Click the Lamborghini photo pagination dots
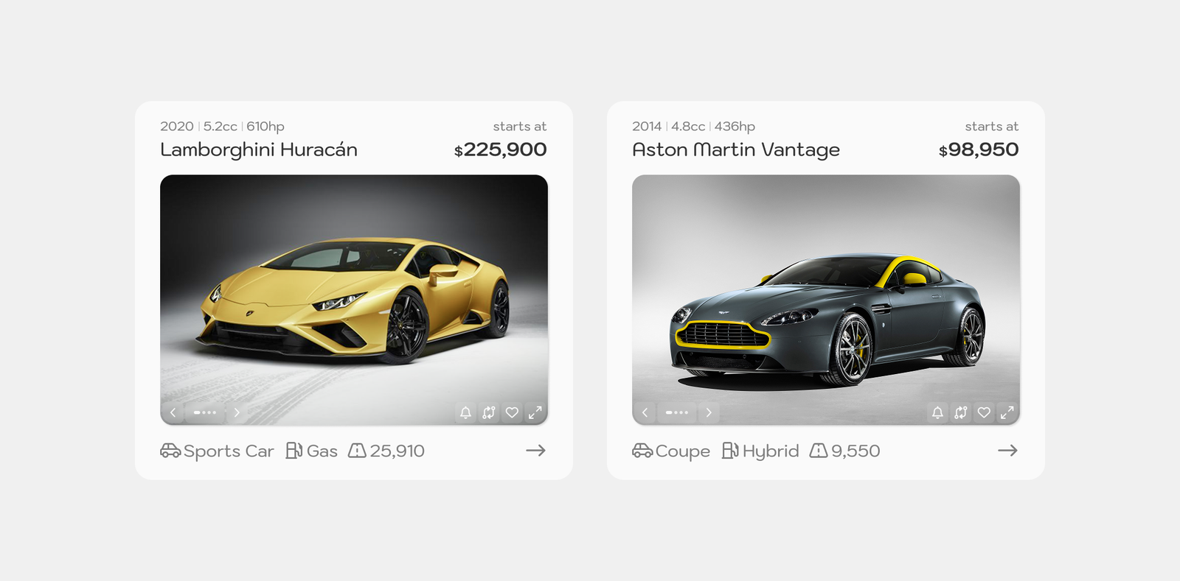This screenshot has height=581, width=1180. coord(205,412)
